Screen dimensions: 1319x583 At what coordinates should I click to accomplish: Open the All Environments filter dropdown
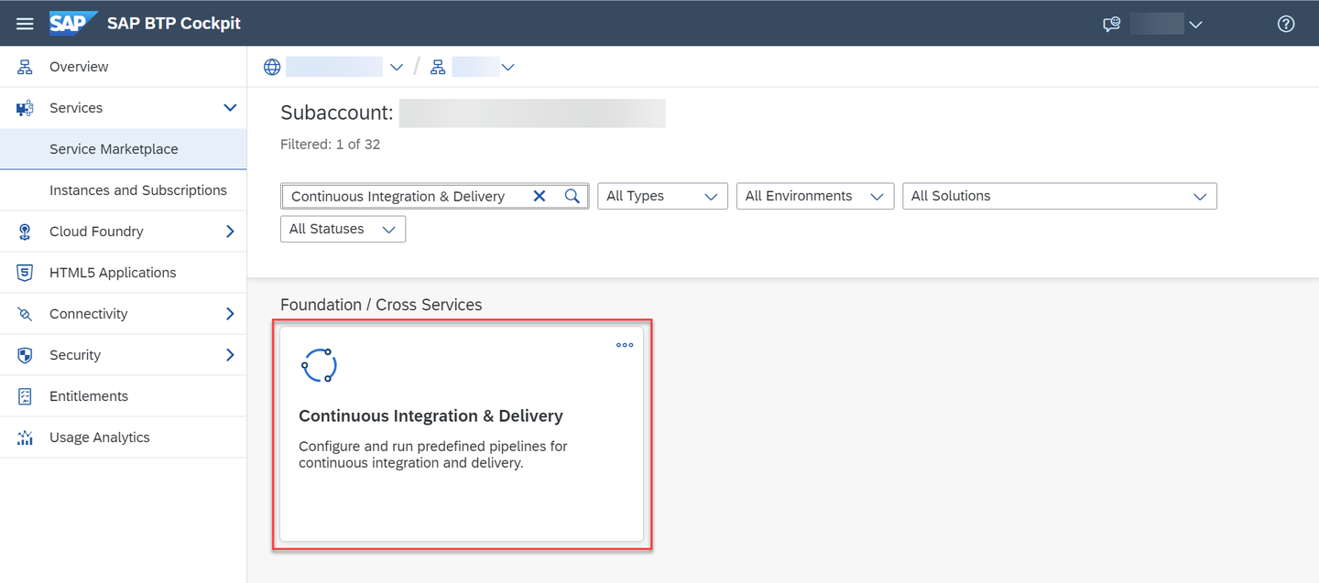click(815, 196)
